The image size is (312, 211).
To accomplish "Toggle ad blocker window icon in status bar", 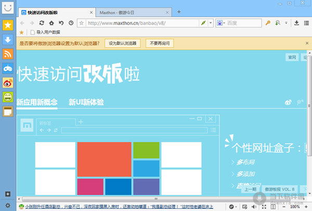I will (245, 207).
